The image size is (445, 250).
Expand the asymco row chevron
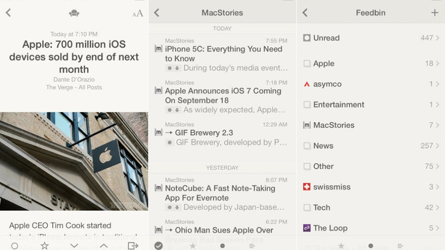(437, 84)
